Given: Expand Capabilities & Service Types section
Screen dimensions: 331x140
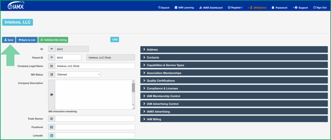Looking at the screenshot, I should point(234,65).
